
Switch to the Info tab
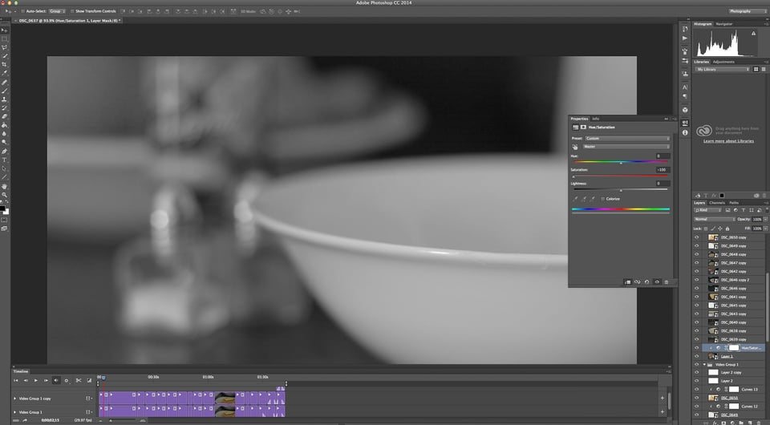coord(596,119)
